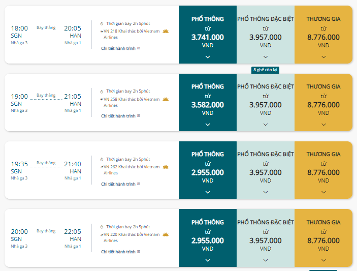Expand Phổ Thông Đặc Biệt fare for 19:35 flight
Viewport: 357px width, 271px height.
point(266,192)
